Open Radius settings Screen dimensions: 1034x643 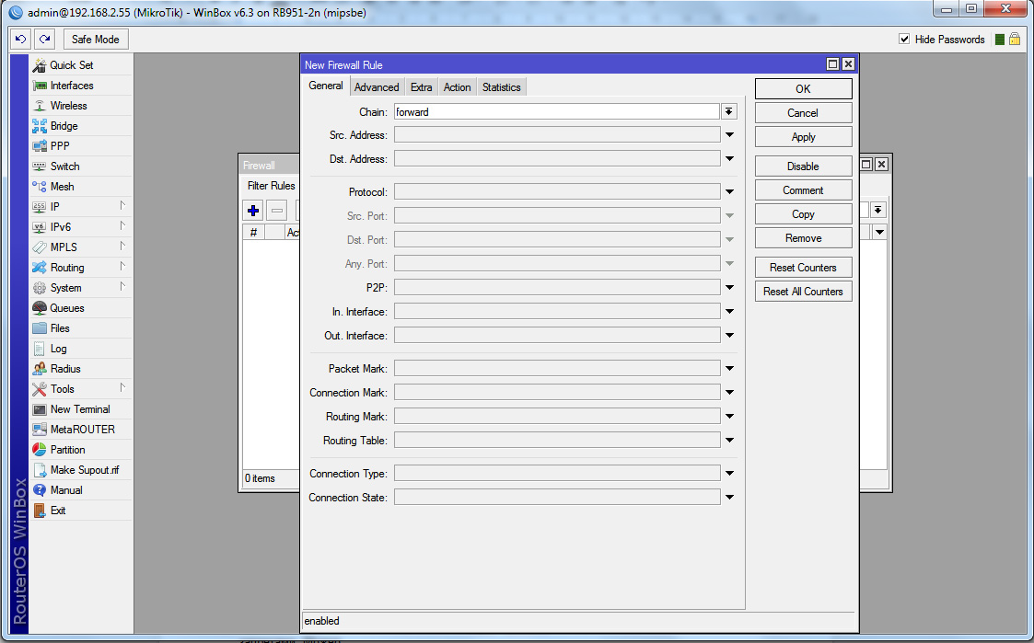point(80,369)
